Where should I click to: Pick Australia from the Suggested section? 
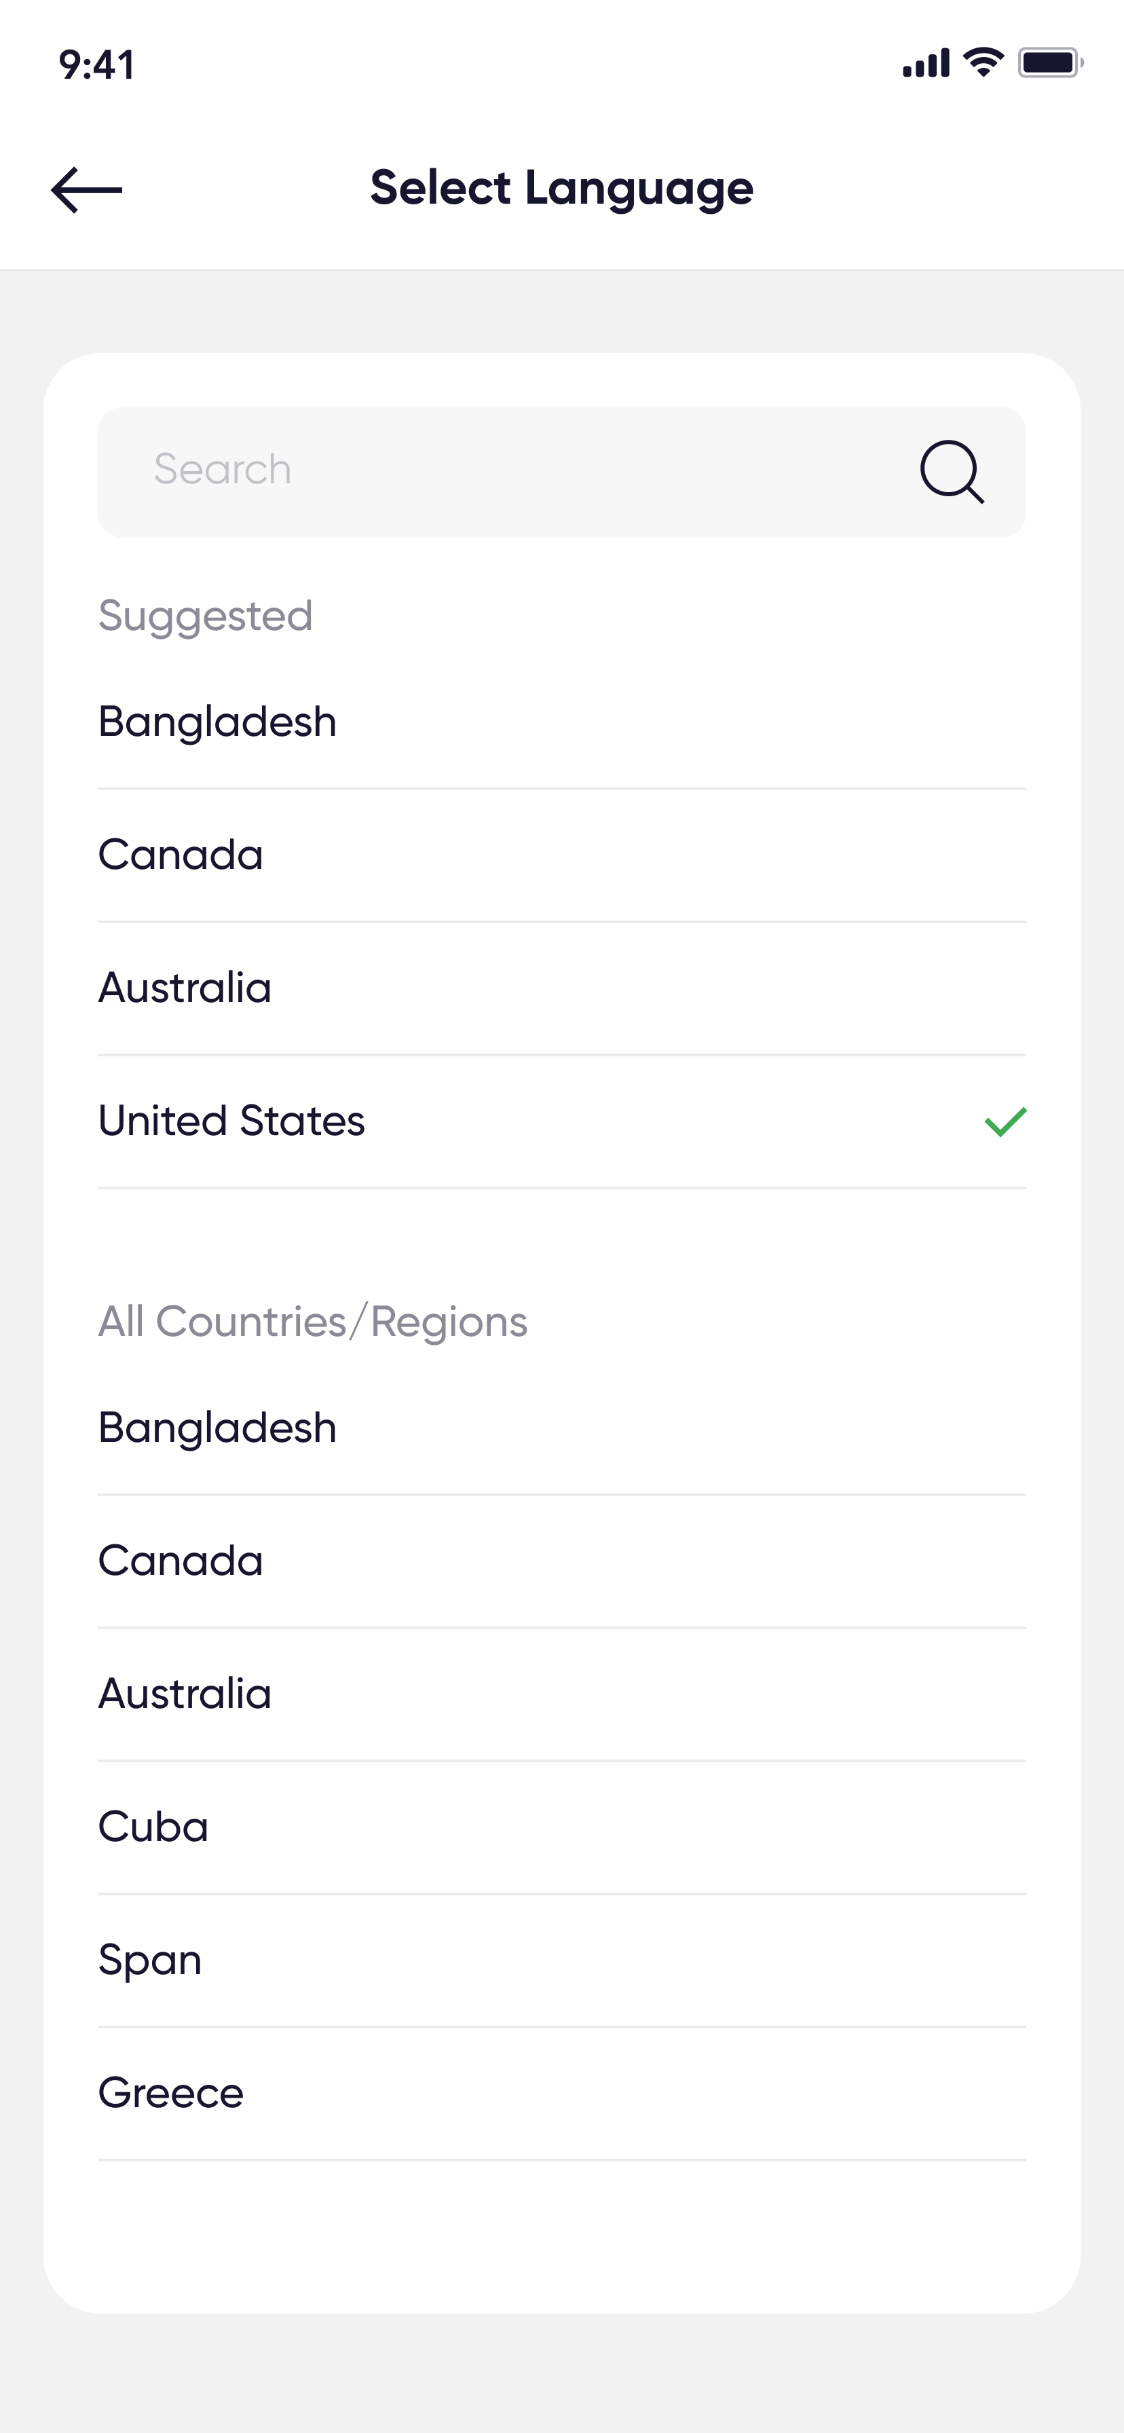(x=185, y=989)
